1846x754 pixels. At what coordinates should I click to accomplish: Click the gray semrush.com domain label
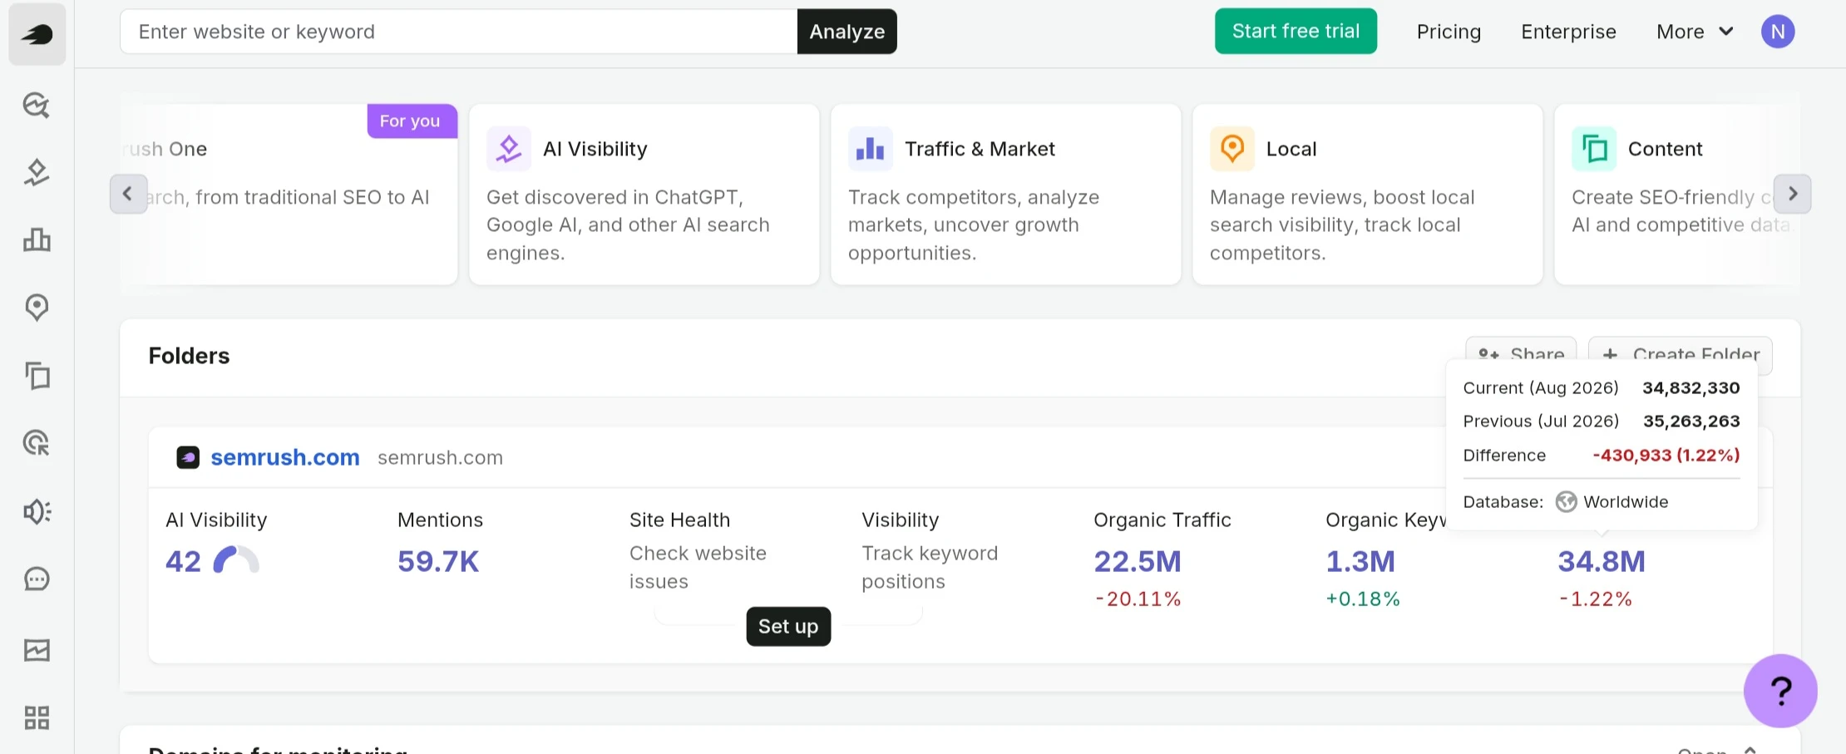440,457
